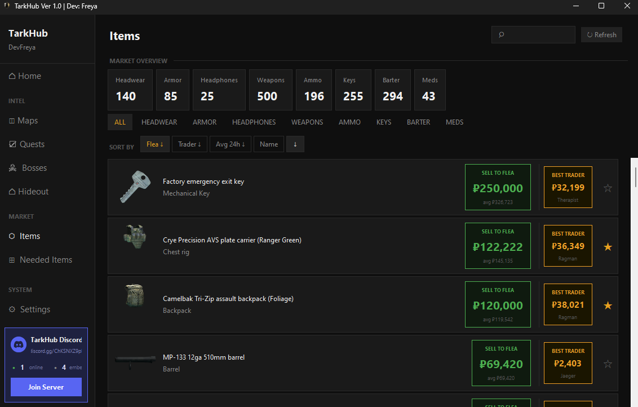Click the ₽36,349 Ragman Best Trader box
This screenshot has height=407, width=638.
coord(568,246)
